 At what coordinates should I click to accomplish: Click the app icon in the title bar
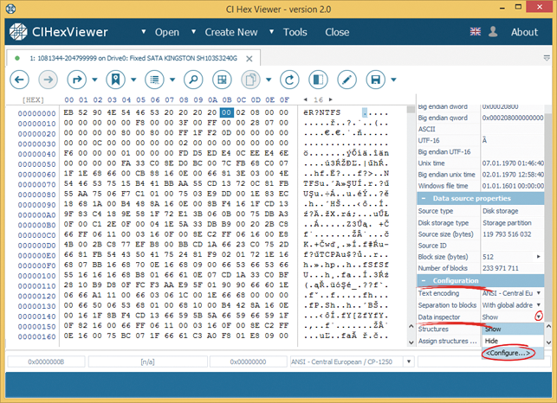[11, 9]
